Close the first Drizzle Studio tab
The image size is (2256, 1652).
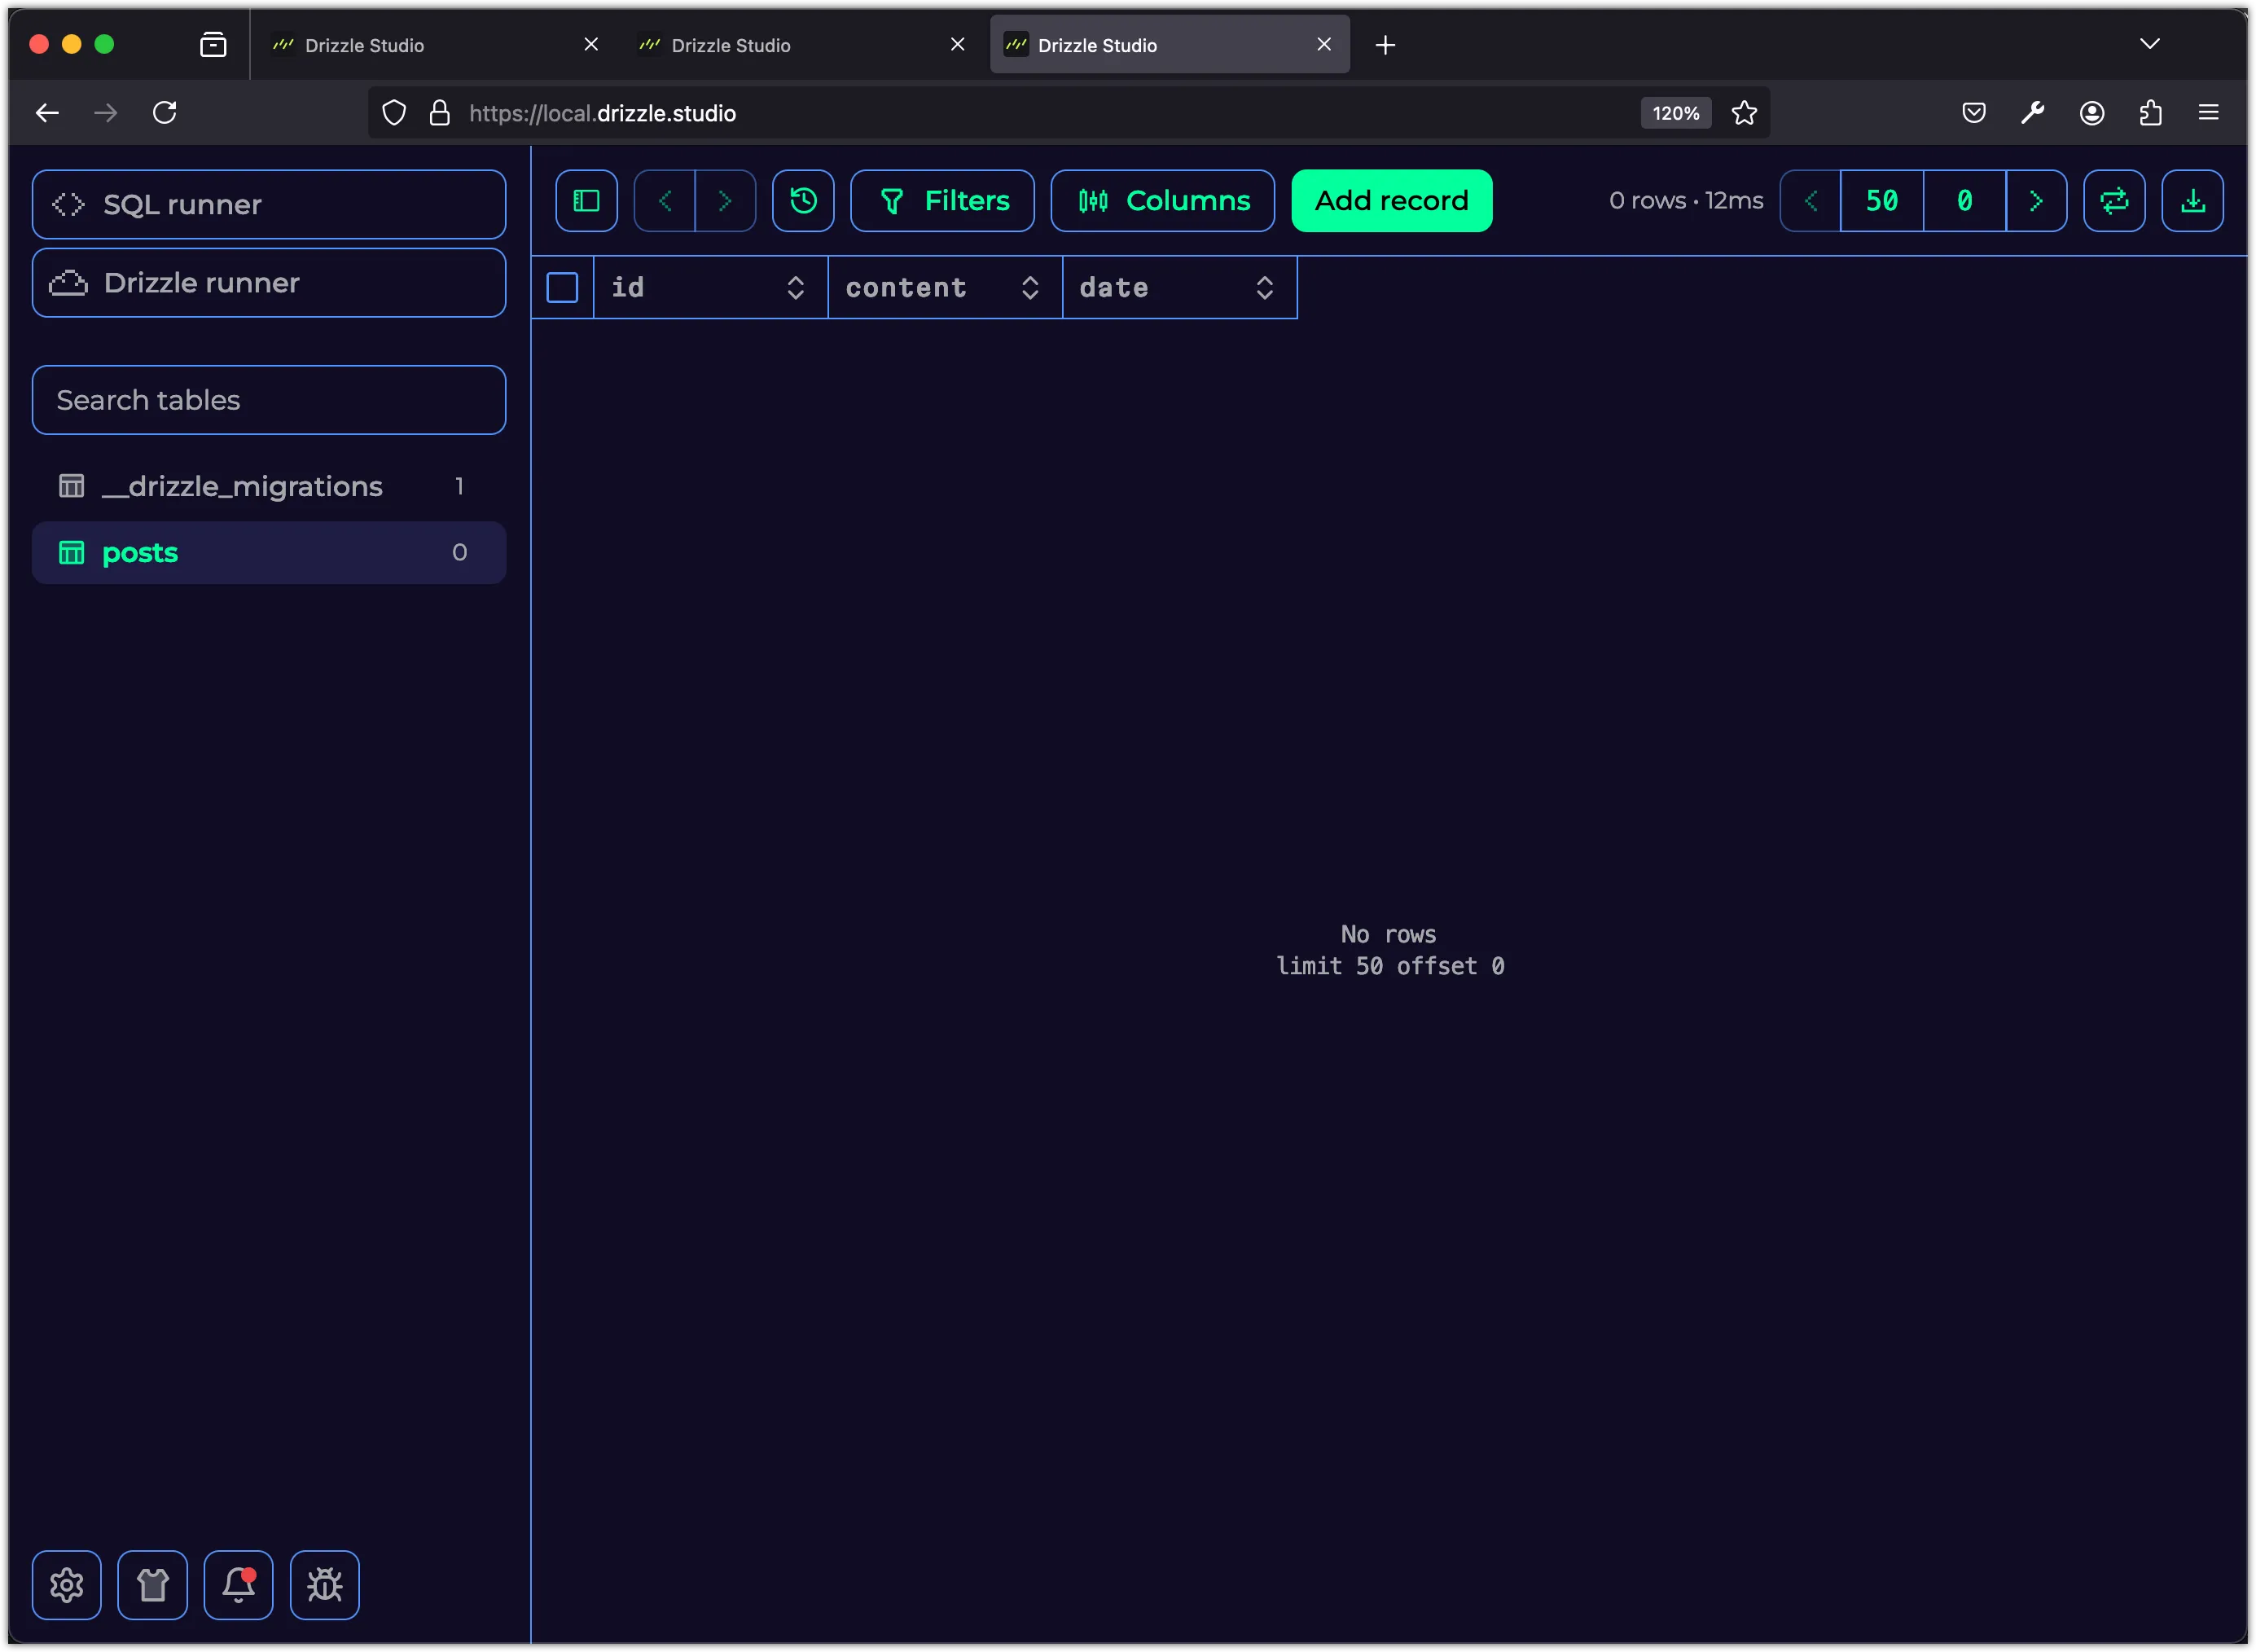point(590,45)
